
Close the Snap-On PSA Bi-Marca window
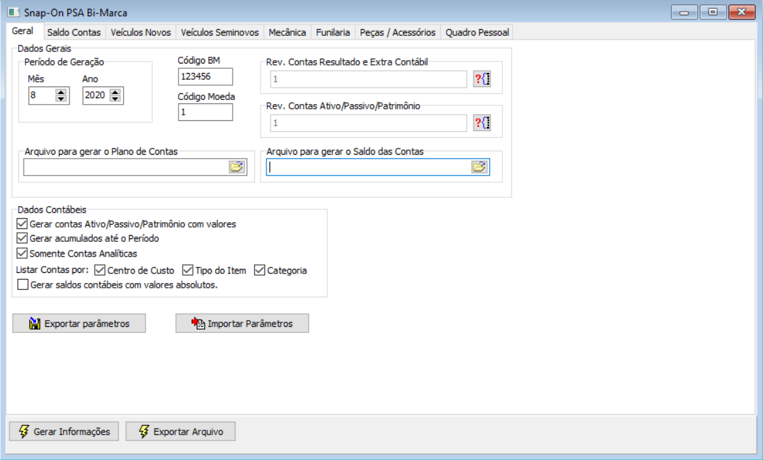[x=741, y=12]
